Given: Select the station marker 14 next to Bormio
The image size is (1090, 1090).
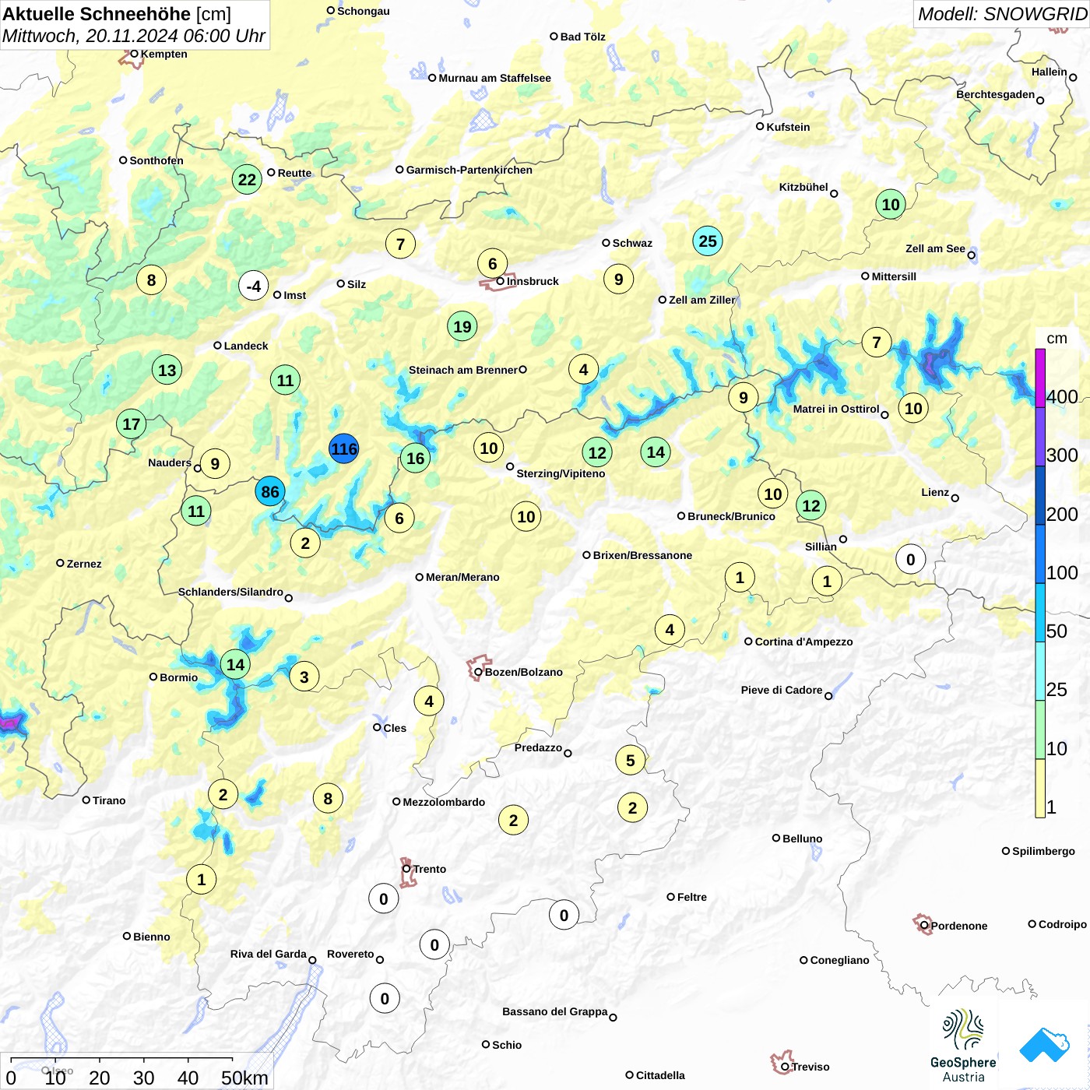Looking at the screenshot, I should pyautogui.click(x=236, y=664).
